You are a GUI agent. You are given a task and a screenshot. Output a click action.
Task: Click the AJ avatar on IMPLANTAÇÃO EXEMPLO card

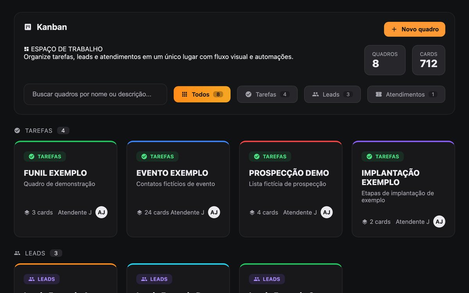point(439,222)
